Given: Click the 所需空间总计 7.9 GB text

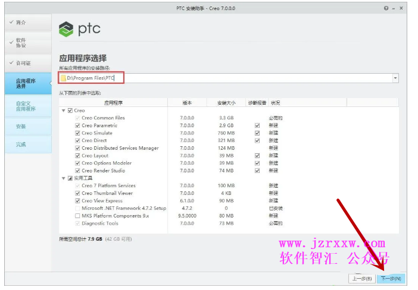Looking at the screenshot, I should (80, 239).
